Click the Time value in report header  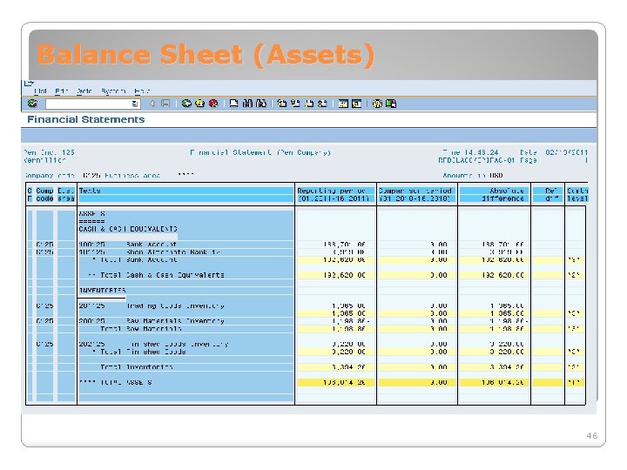[481, 152]
